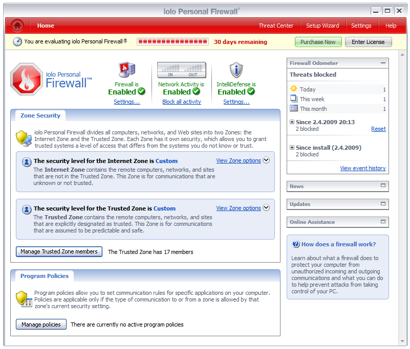The width and height of the screenshot is (410, 349).
Task: Open the Help menu
Action: 391,26
